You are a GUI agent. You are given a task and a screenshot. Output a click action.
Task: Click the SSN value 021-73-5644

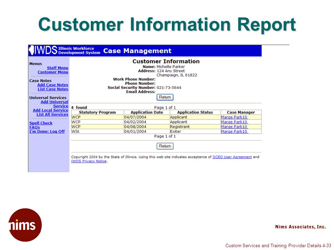pos(169,87)
